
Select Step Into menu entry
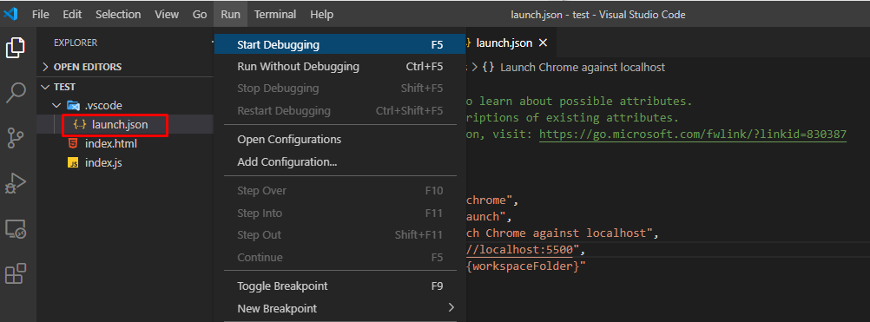point(340,213)
